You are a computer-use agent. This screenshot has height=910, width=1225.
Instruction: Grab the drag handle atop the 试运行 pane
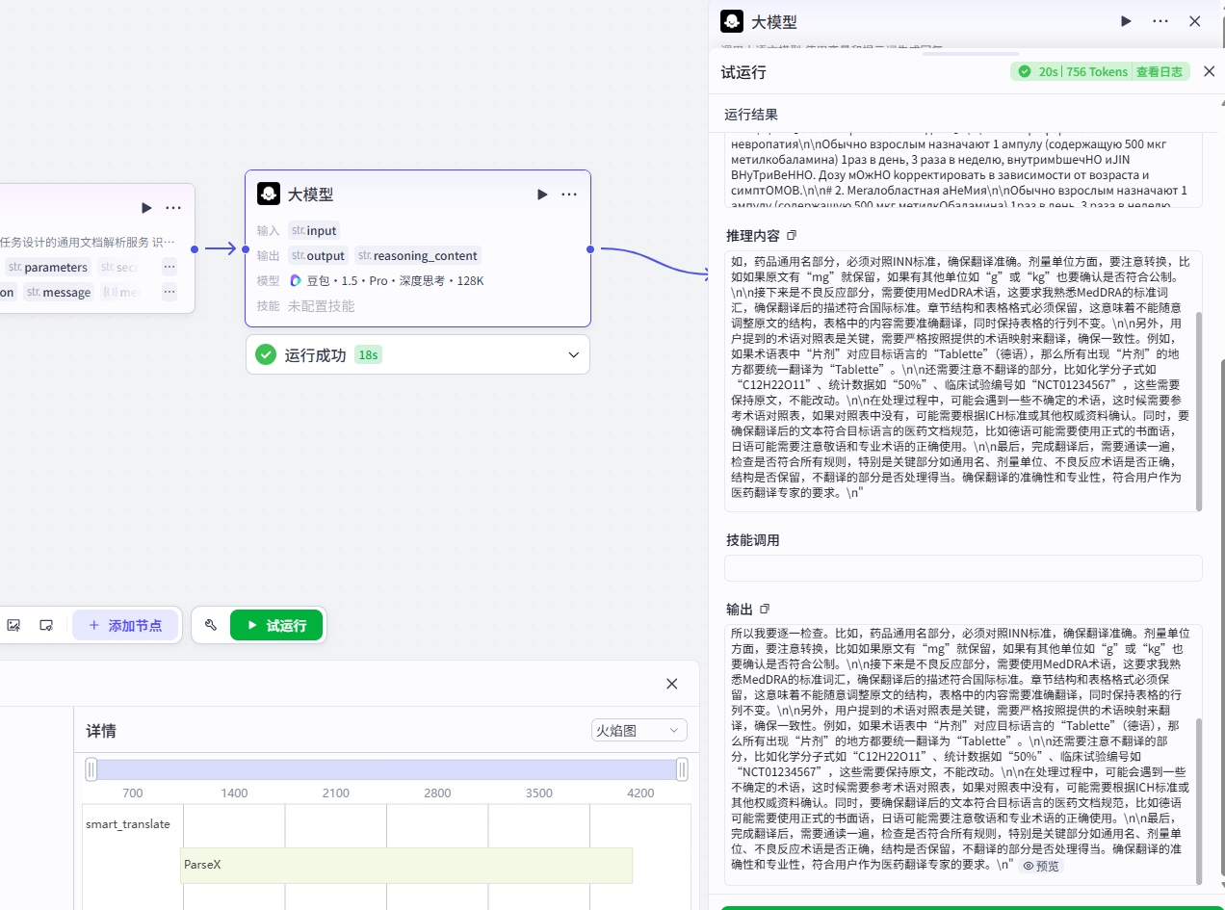point(970,53)
